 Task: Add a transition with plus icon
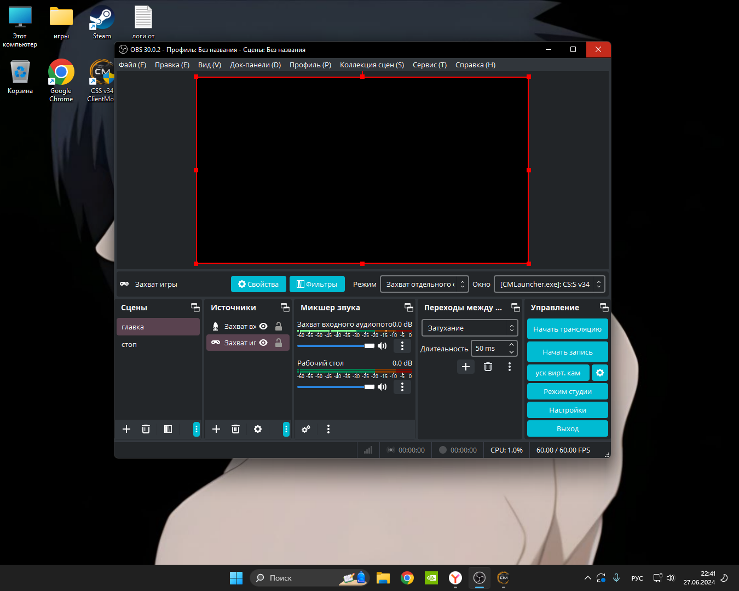point(466,367)
